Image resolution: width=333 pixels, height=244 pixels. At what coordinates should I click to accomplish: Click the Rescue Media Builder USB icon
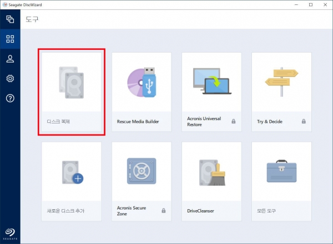point(141,82)
